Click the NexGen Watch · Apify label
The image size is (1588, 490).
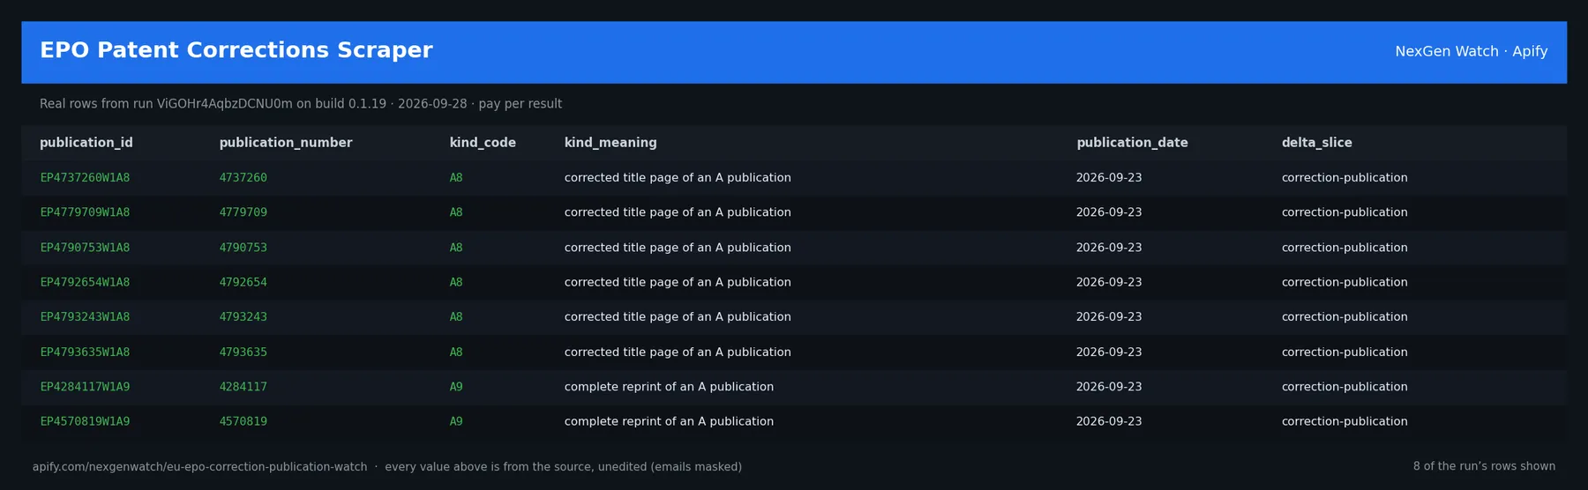point(1471,52)
